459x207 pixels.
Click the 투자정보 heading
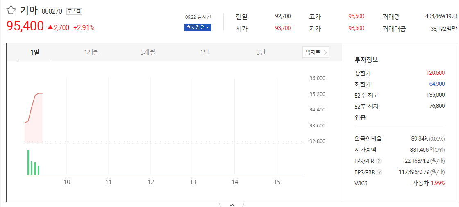point(366,60)
